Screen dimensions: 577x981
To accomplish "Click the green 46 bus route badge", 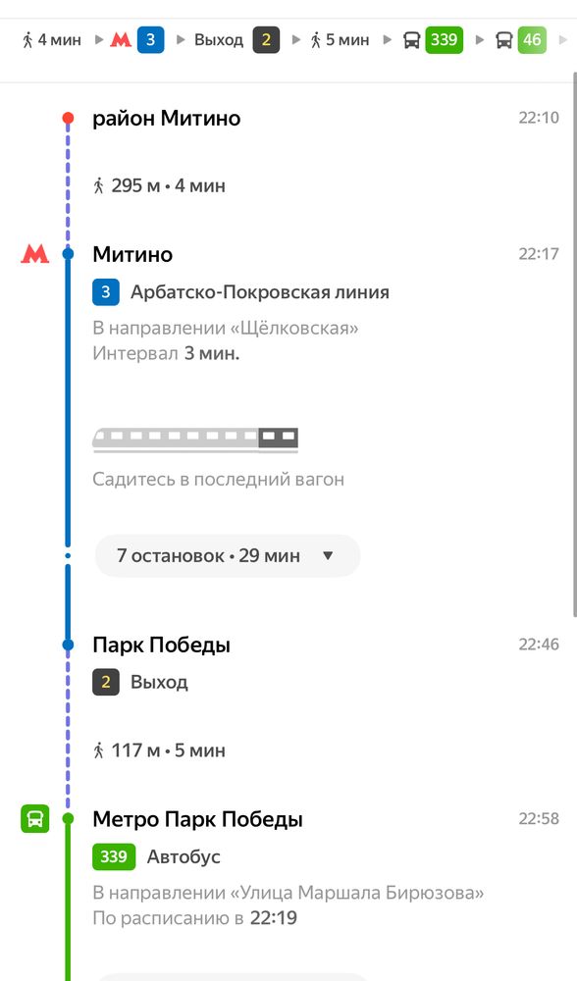I will tap(533, 40).
